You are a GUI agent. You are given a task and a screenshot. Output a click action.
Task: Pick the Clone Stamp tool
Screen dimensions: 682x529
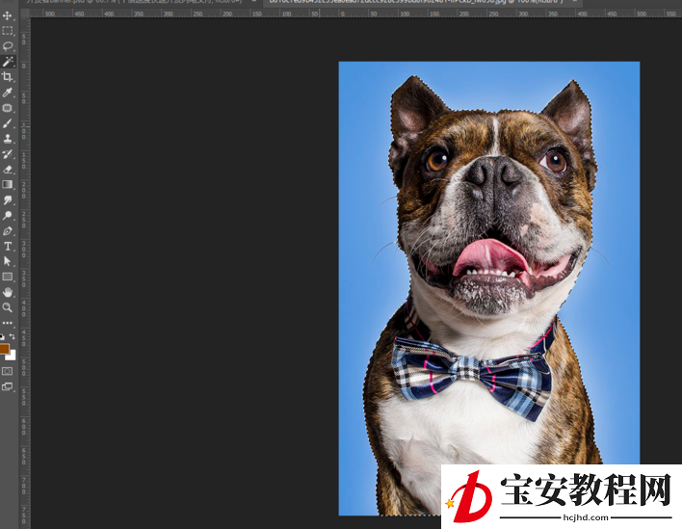8,139
